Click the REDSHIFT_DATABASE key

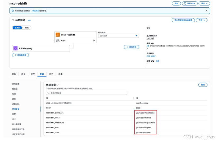tap(55, 113)
